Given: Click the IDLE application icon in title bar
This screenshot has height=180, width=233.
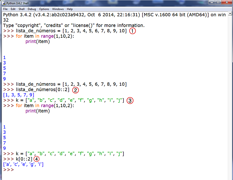Looking at the screenshot, I should click(x=3, y=3).
